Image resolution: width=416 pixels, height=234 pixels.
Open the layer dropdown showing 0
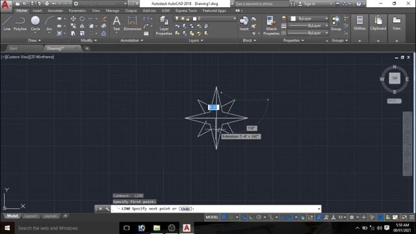tap(205, 19)
